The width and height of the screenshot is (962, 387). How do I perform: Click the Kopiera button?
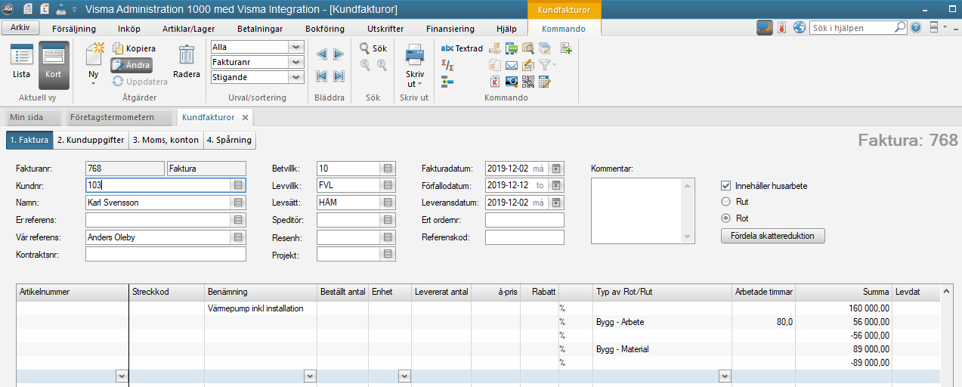134,48
